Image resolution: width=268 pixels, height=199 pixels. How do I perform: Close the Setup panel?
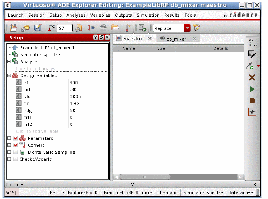(x=107, y=37)
